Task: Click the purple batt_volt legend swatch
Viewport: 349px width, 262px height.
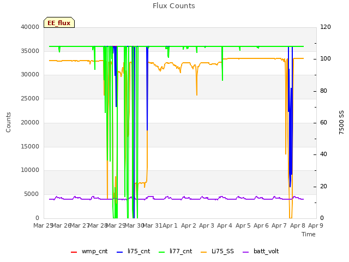Action: point(245,252)
